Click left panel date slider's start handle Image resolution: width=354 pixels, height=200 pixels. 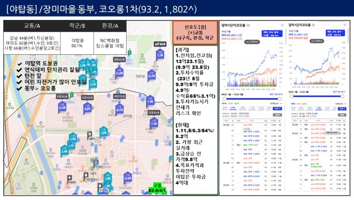[x=225, y=99]
